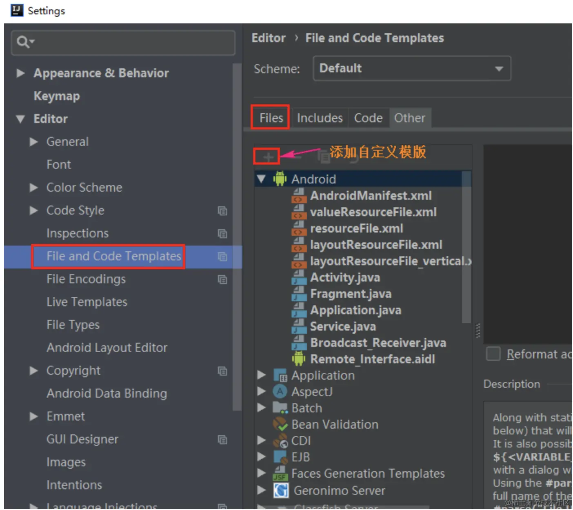The width and height of the screenshot is (573, 510).
Task: Click the Bean Validation icon
Action: pyautogui.click(x=280, y=424)
